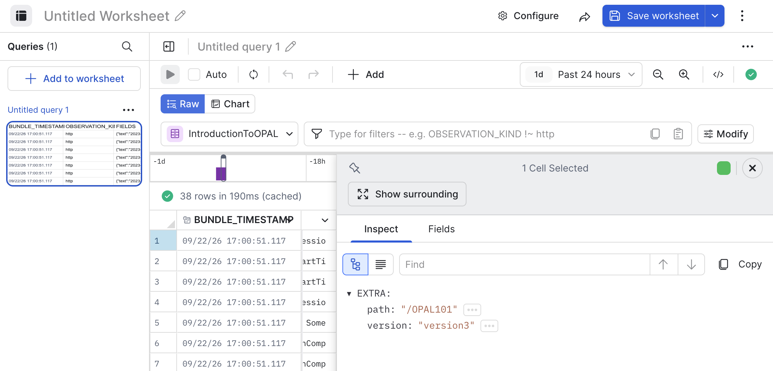Enable the Auto run checkbox
Screen dimensions: 773x371
[x=194, y=74]
